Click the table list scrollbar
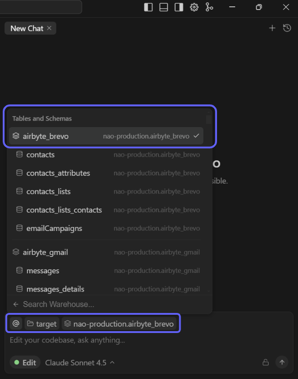The height and width of the screenshot is (379, 298). pyautogui.click(x=209, y=120)
